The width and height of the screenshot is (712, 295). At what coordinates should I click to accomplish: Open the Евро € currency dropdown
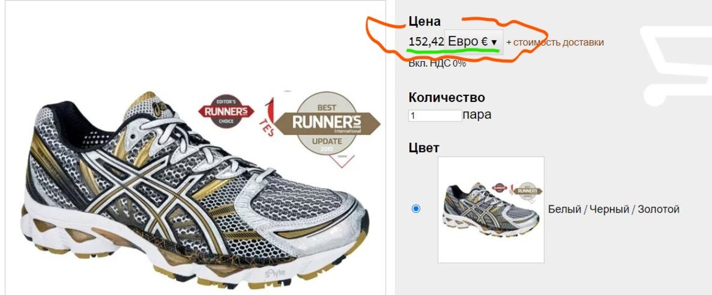point(474,42)
